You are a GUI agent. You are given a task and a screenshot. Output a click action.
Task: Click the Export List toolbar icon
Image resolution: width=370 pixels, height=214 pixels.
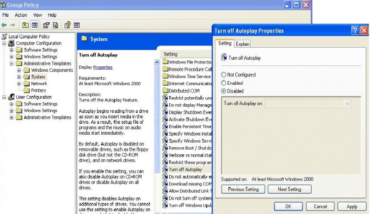click(x=56, y=25)
